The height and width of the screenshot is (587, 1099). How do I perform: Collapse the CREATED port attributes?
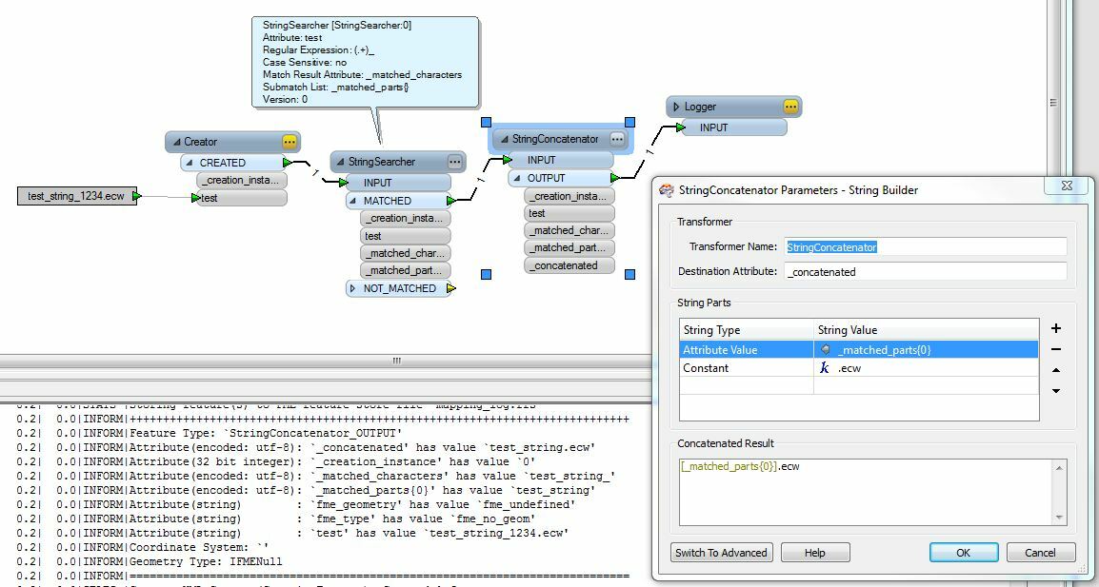coord(190,163)
